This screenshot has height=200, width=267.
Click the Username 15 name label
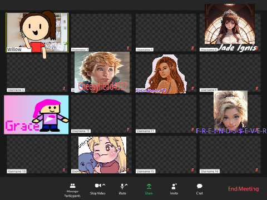tap(146, 171)
